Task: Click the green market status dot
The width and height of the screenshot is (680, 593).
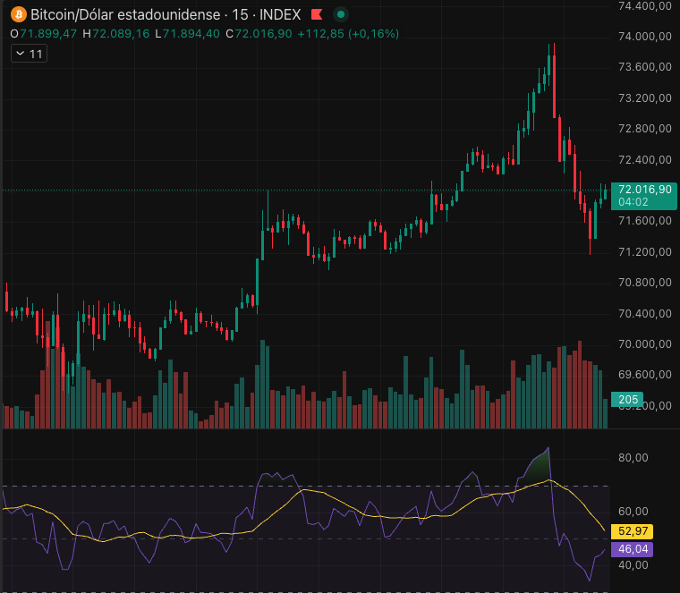Action: click(x=341, y=14)
